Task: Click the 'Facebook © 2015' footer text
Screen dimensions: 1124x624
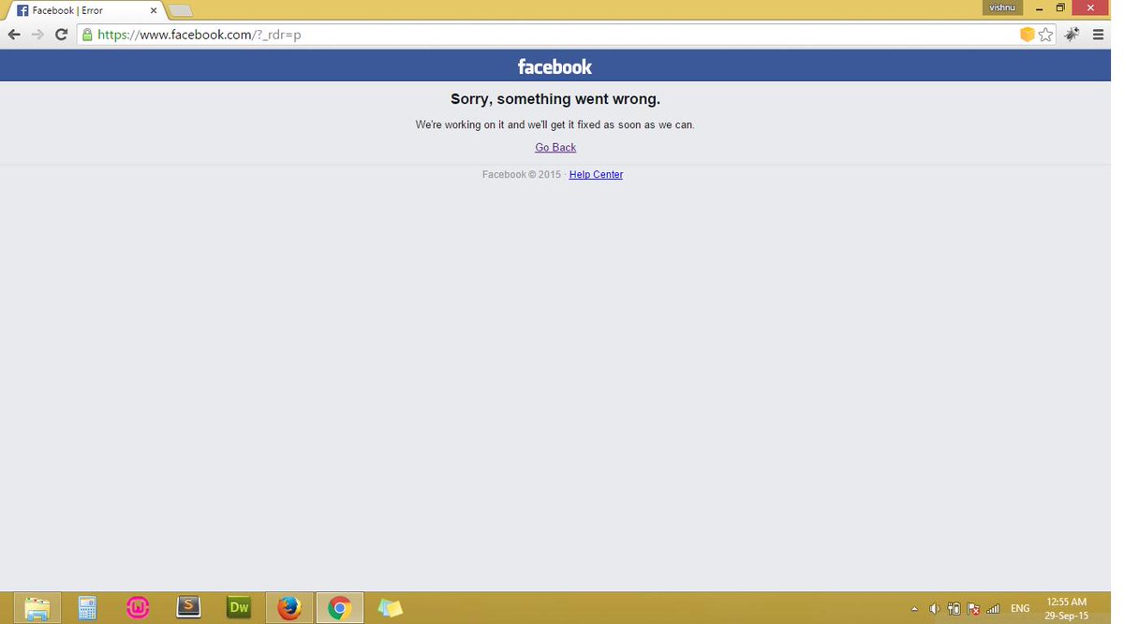Action: click(x=522, y=175)
